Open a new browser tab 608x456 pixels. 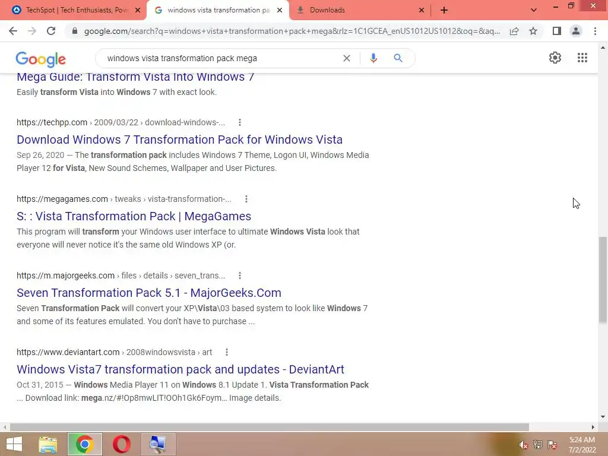pos(444,10)
